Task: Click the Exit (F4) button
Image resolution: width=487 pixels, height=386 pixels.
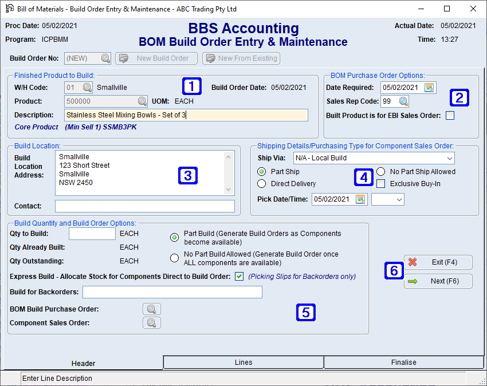Action: [438, 262]
